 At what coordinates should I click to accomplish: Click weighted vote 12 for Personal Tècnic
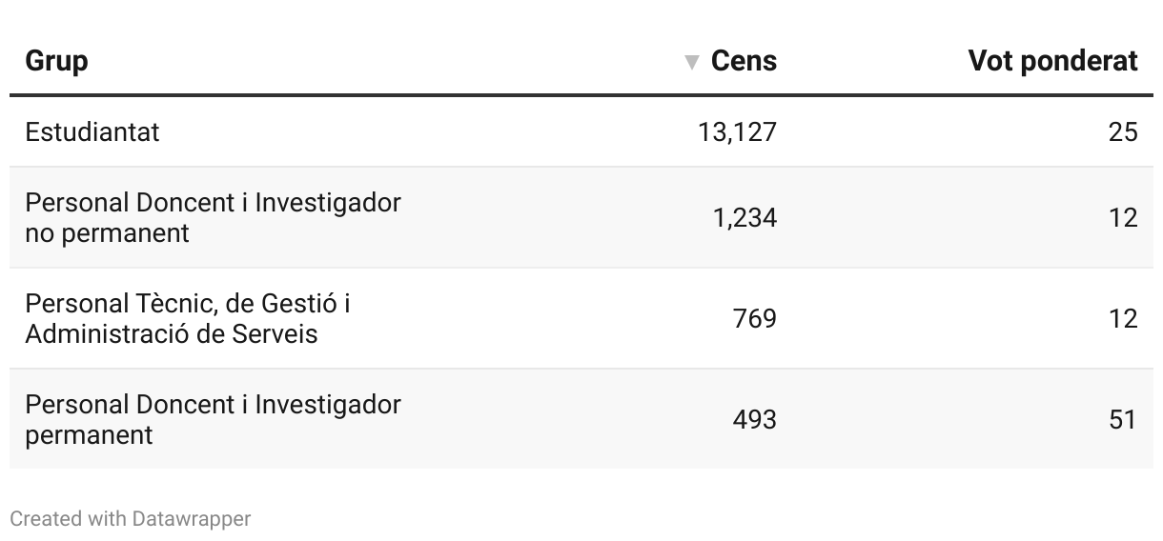click(1122, 318)
